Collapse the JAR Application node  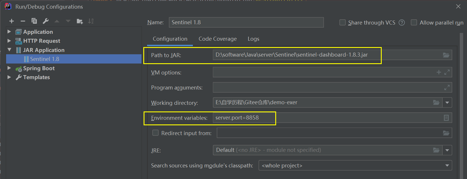tap(9, 50)
